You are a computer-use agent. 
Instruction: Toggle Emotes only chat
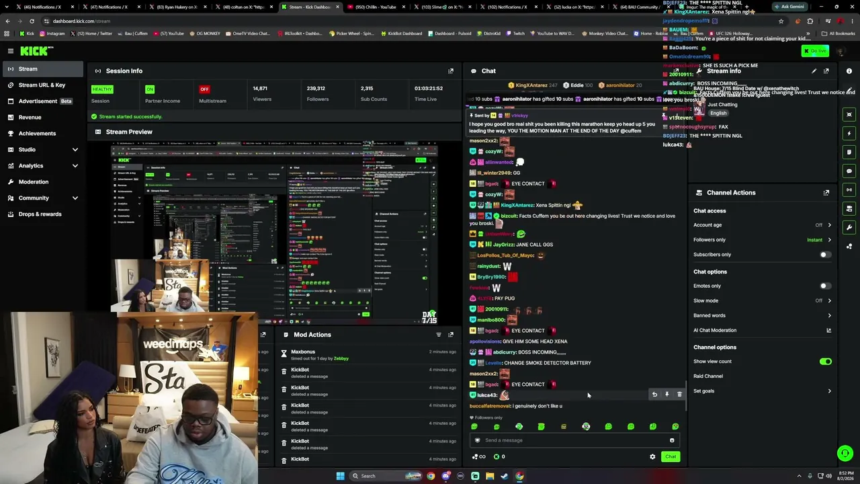[825, 286]
